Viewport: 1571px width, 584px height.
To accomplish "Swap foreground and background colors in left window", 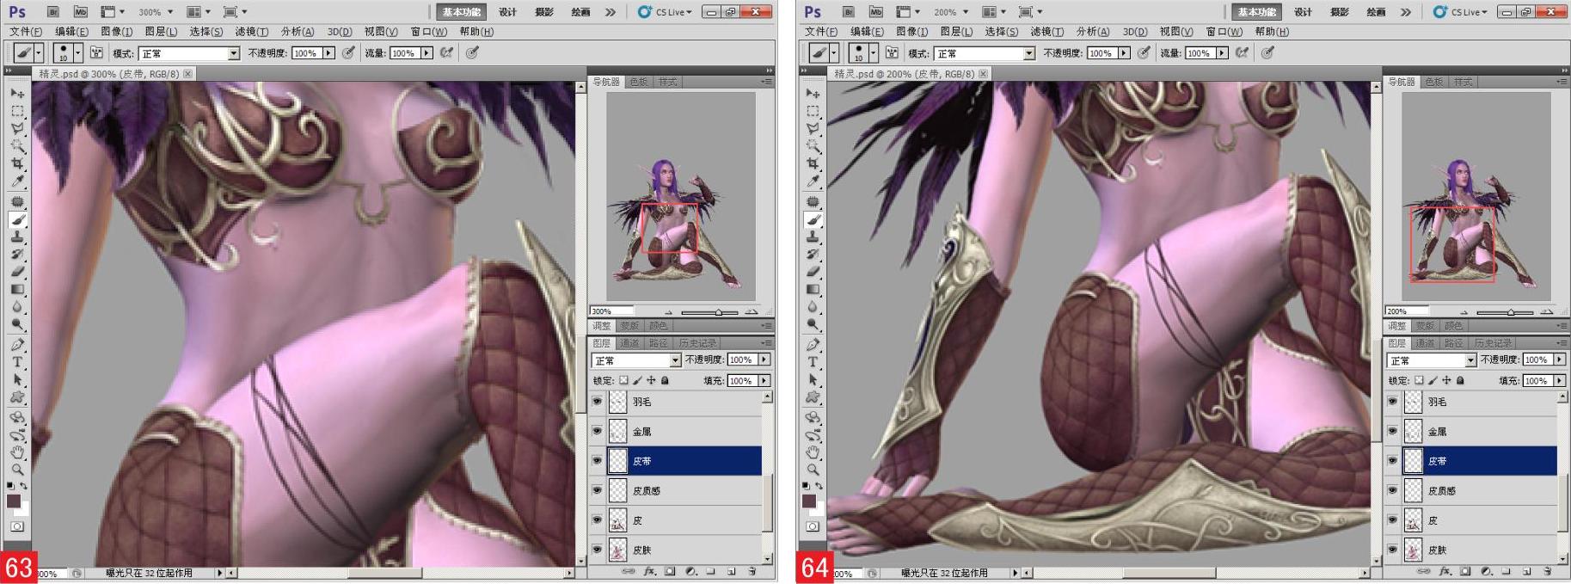I will click(x=23, y=486).
